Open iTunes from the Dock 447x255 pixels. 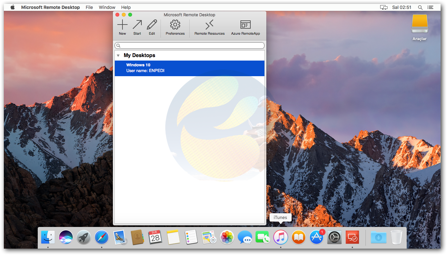click(x=281, y=237)
